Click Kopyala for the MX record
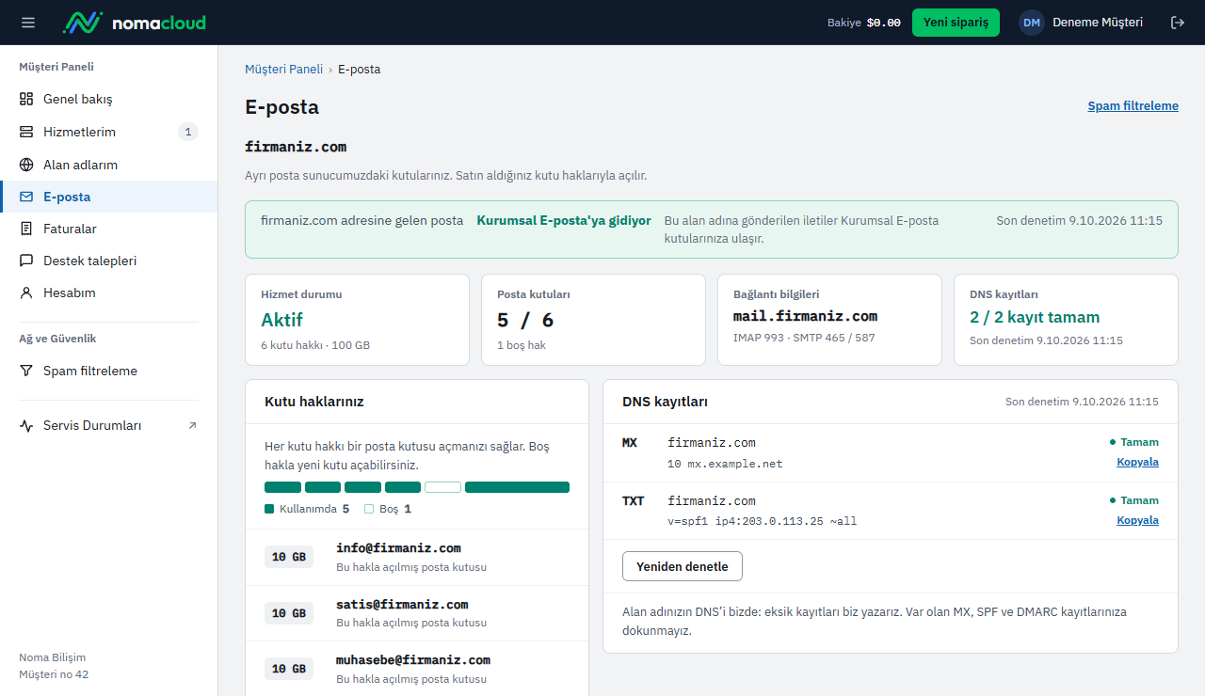 click(1137, 462)
